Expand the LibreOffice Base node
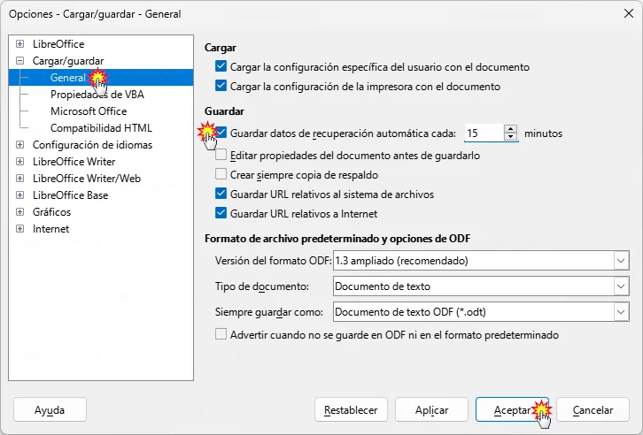This screenshot has width=643, height=435. coord(19,195)
